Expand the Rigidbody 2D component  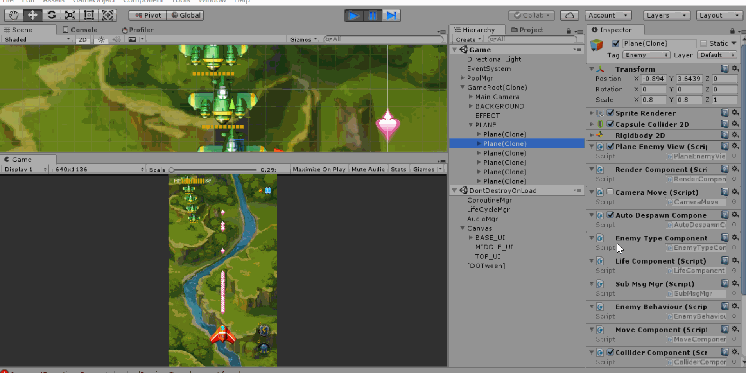pyautogui.click(x=592, y=135)
